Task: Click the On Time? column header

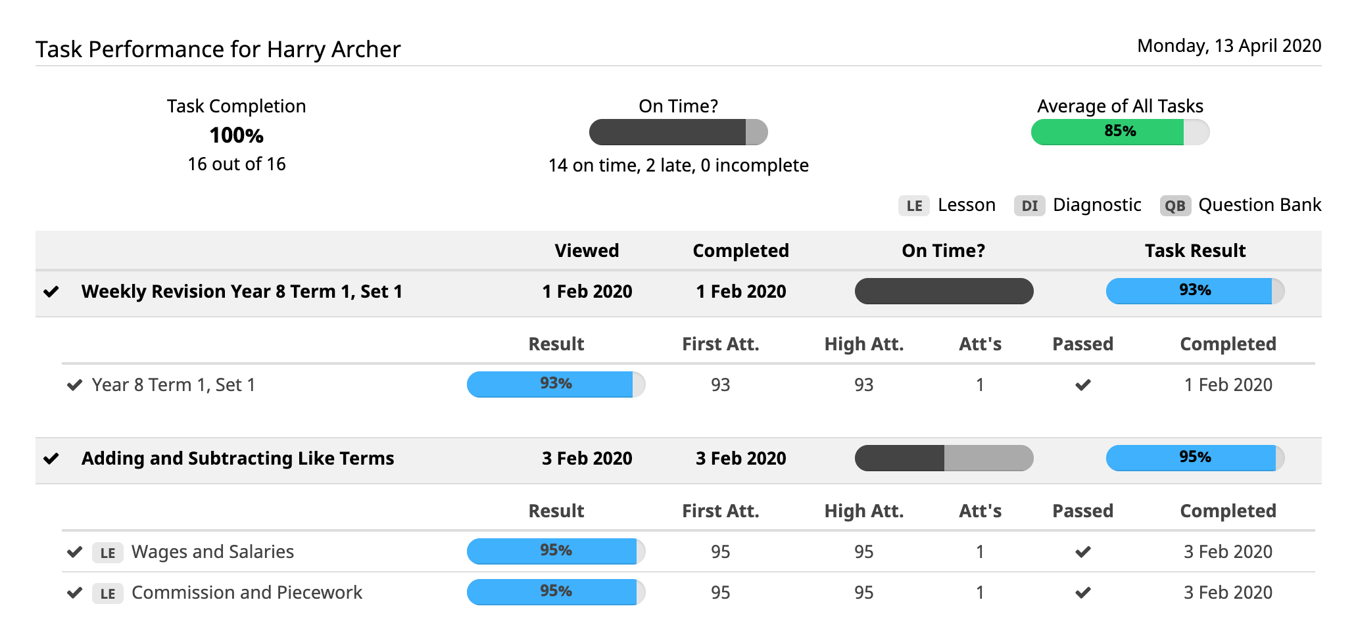Action: 943,250
